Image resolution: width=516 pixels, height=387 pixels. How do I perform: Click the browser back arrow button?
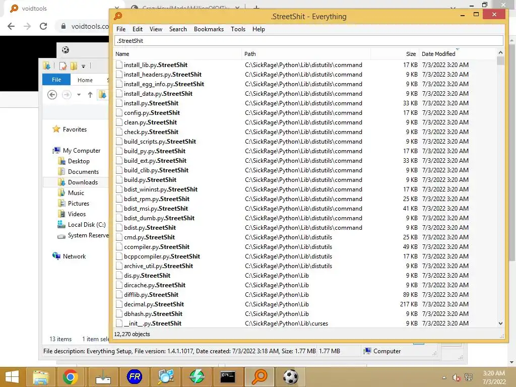11,26
